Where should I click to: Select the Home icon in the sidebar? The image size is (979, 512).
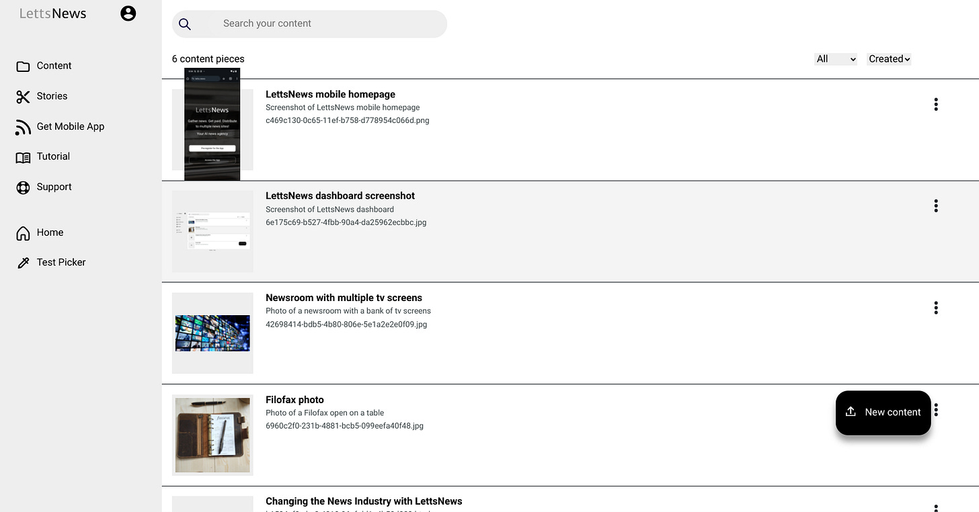pos(24,232)
